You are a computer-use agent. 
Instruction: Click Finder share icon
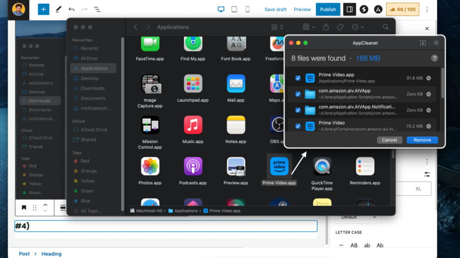[326, 27]
